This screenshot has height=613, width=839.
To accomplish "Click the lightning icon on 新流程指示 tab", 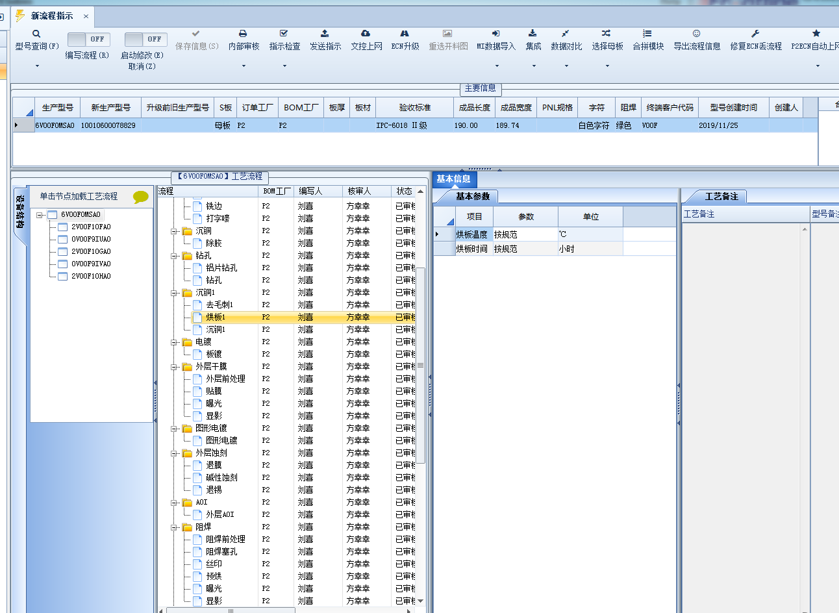I will 20,16.
